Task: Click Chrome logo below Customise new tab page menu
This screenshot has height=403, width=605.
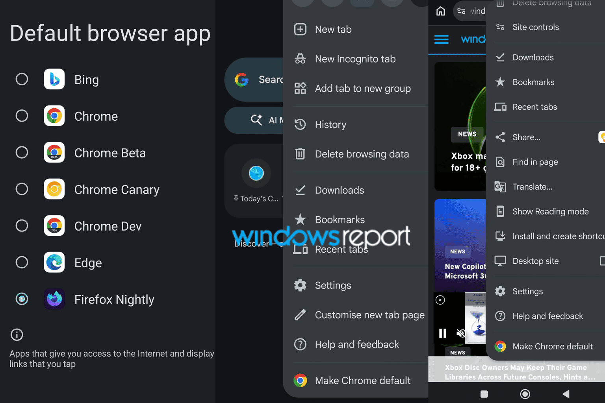Action: [300, 380]
